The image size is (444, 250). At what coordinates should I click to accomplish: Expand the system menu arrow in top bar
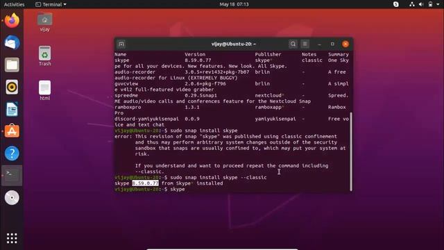(438, 4)
